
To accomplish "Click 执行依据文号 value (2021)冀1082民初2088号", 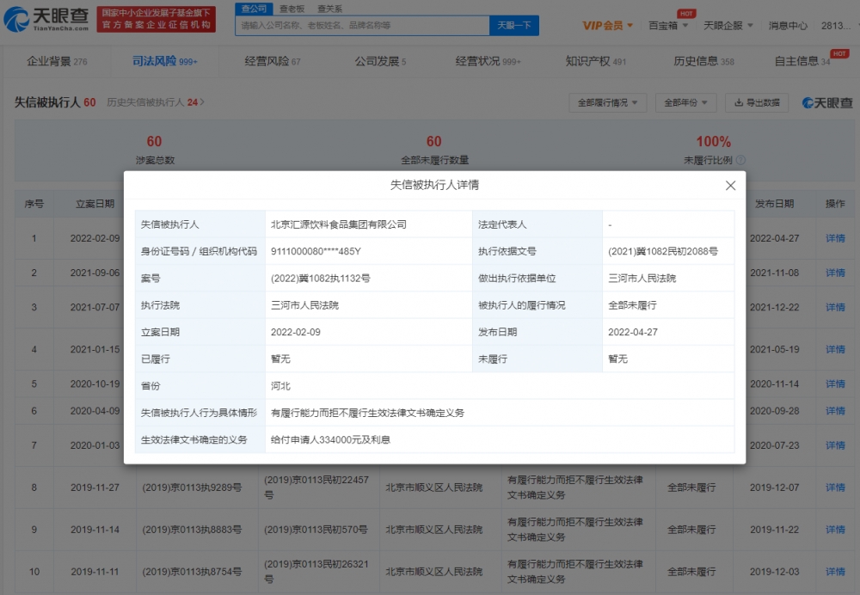I will click(662, 251).
